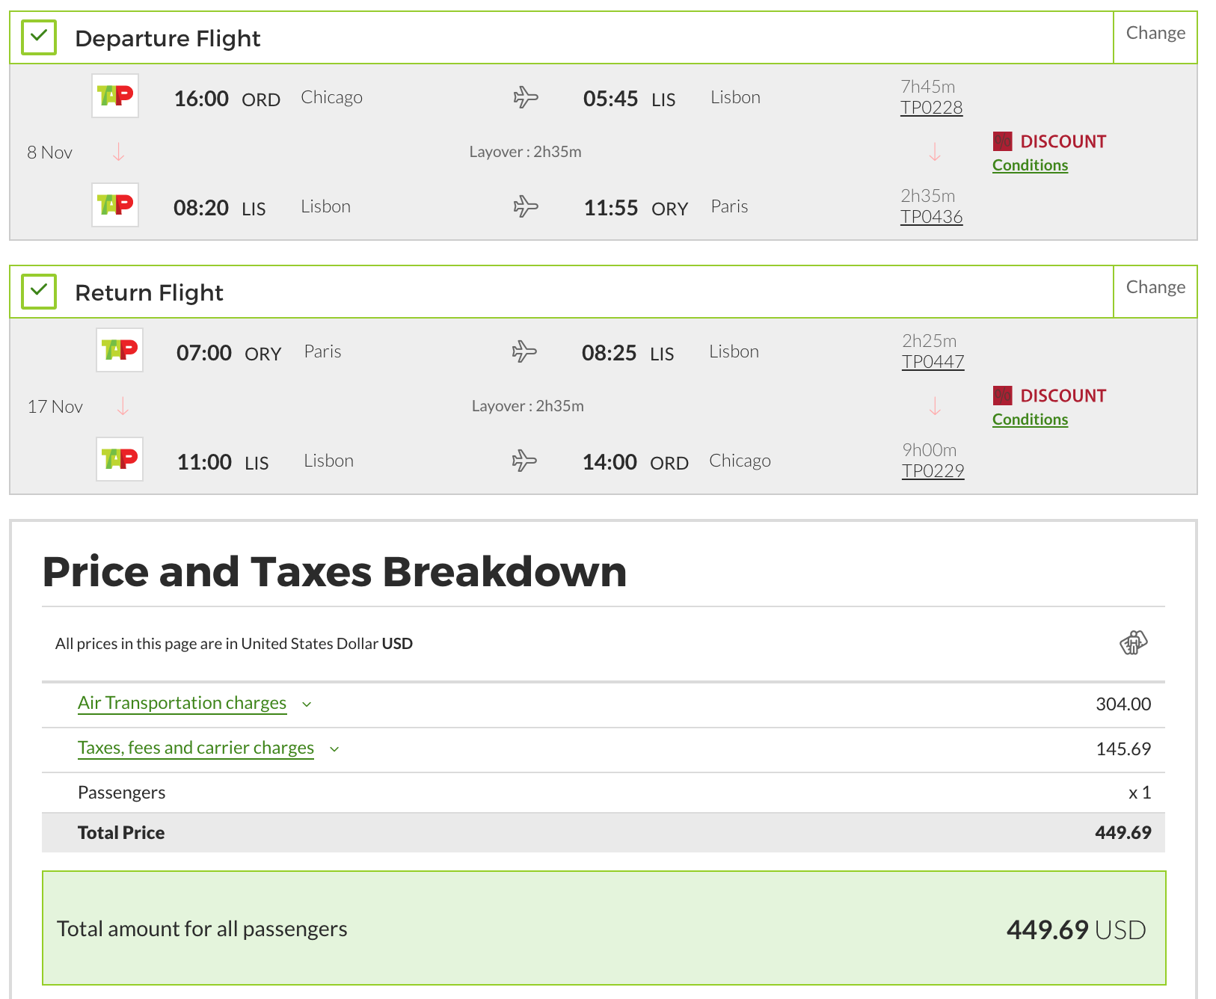Expand Taxes, fees and carrier charges

pos(195,748)
